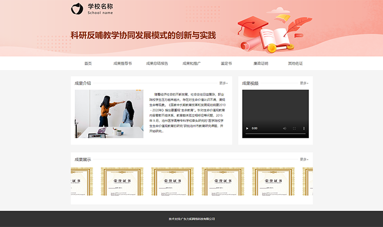Navigate to the 成果和推广 page
This screenshot has width=383, height=227.
(192, 64)
